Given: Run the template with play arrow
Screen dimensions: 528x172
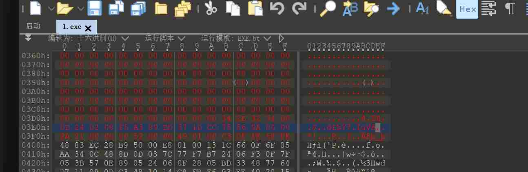Looking at the screenshot, I should point(282,38).
